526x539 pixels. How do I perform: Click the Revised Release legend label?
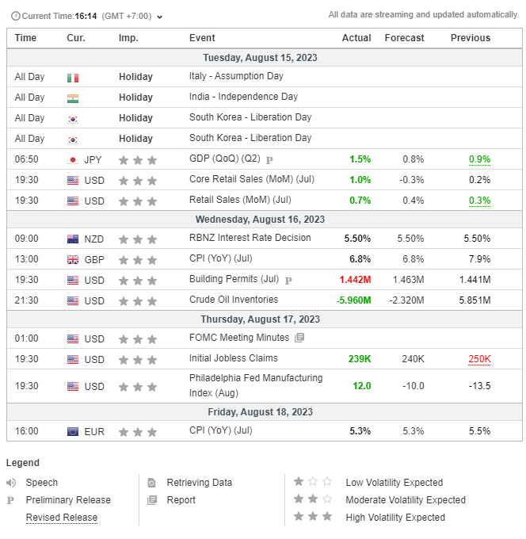point(62,518)
